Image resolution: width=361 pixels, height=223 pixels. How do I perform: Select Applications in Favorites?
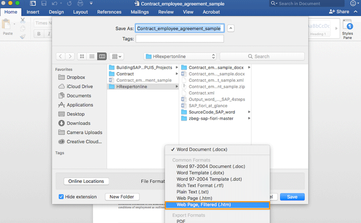[76, 105]
